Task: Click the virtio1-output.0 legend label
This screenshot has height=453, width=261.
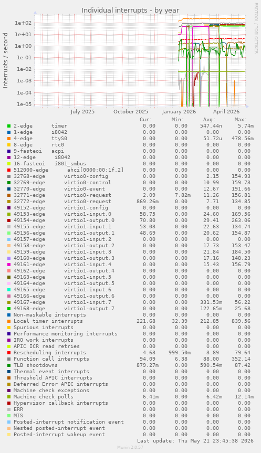Action: coord(89,220)
